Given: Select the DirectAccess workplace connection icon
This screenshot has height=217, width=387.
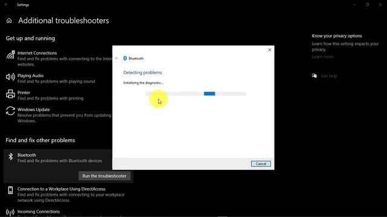Looking at the screenshot, I should tap(10, 190).
